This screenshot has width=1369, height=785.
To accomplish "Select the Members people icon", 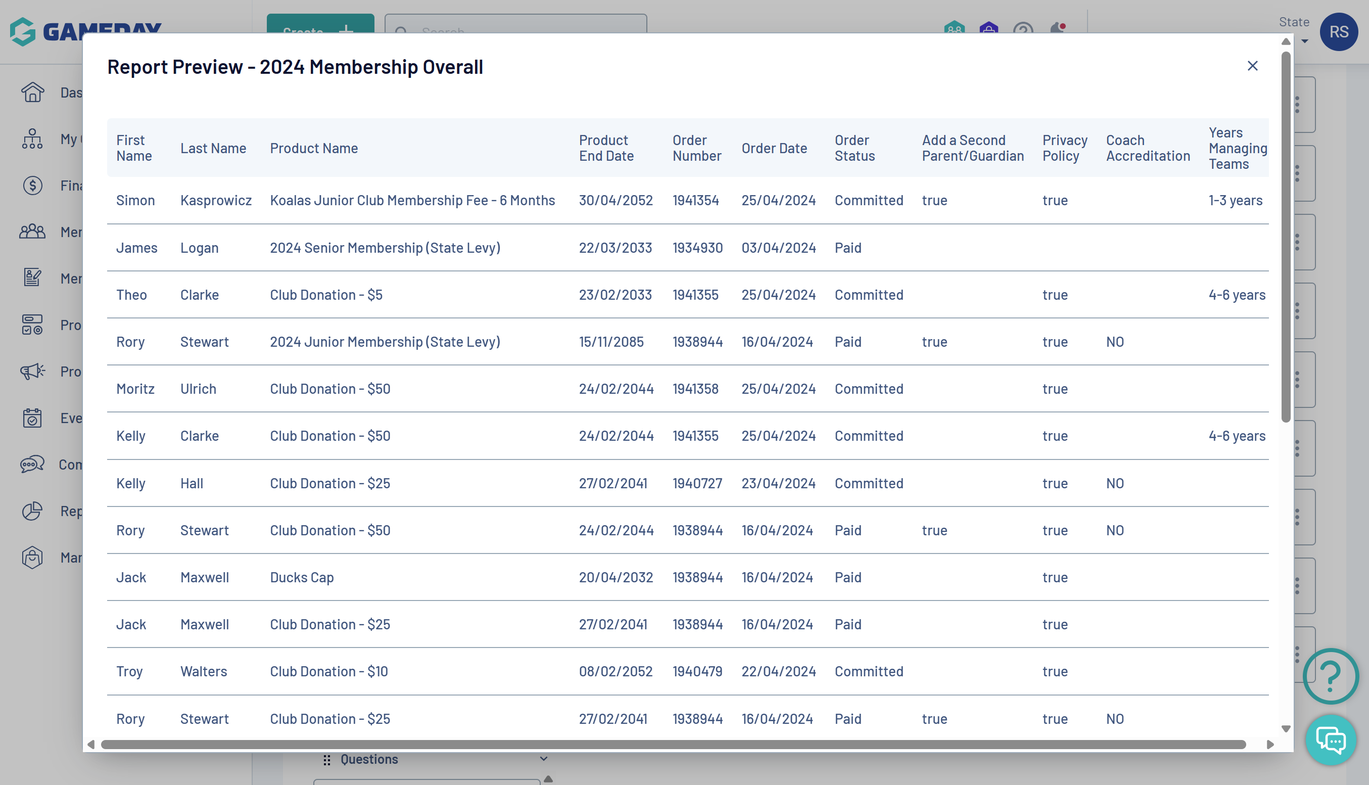I will coord(32,232).
